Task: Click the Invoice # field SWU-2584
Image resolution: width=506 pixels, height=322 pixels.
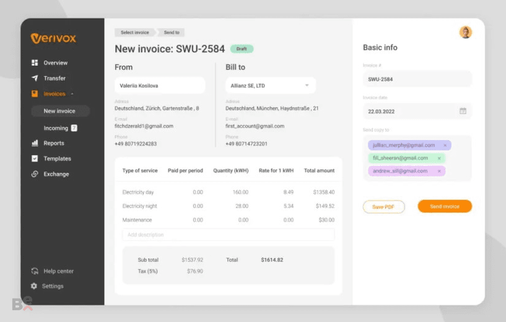Action: (x=417, y=79)
